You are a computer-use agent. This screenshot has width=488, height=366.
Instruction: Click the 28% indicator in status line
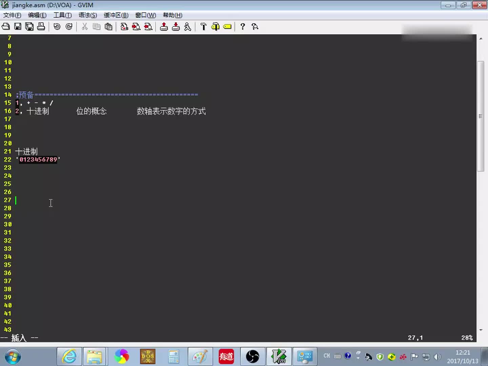(467, 338)
